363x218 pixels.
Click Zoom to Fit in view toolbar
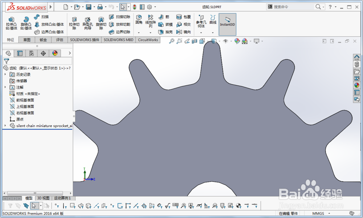click(171, 41)
